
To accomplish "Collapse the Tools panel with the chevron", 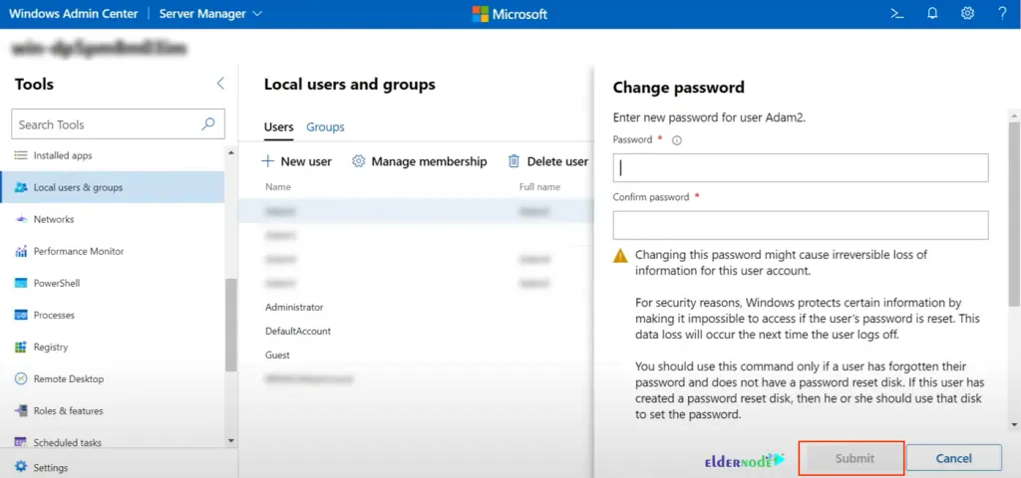I will (x=220, y=84).
